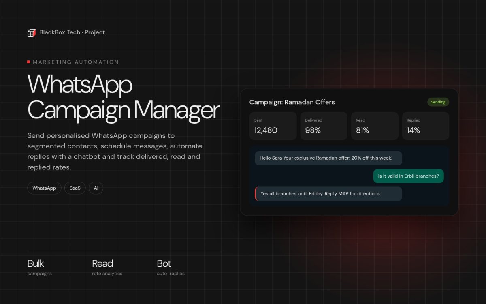The width and height of the screenshot is (486, 304).
Task: Click the Replied 14% stat card
Action: pos(426,126)
